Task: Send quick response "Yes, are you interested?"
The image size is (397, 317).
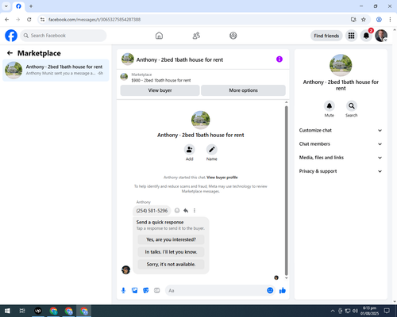Action: tap(171, 239)
